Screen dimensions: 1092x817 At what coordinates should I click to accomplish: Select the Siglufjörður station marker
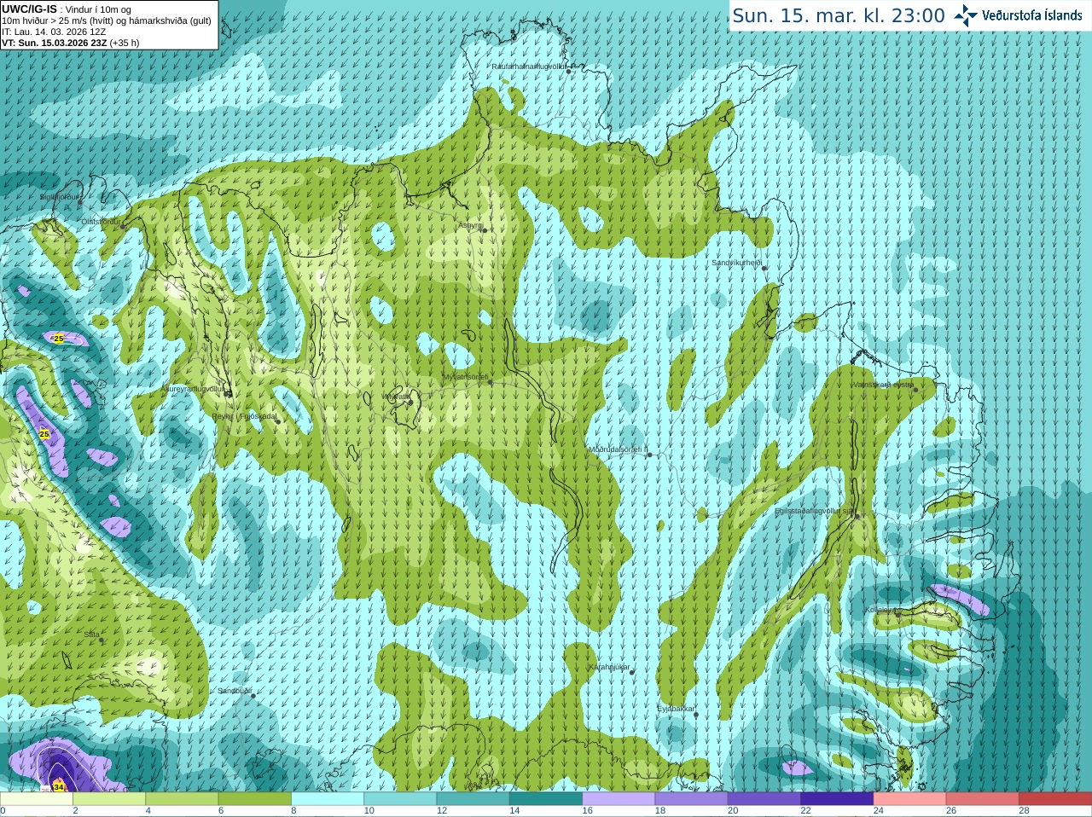[x=80, y=202]
